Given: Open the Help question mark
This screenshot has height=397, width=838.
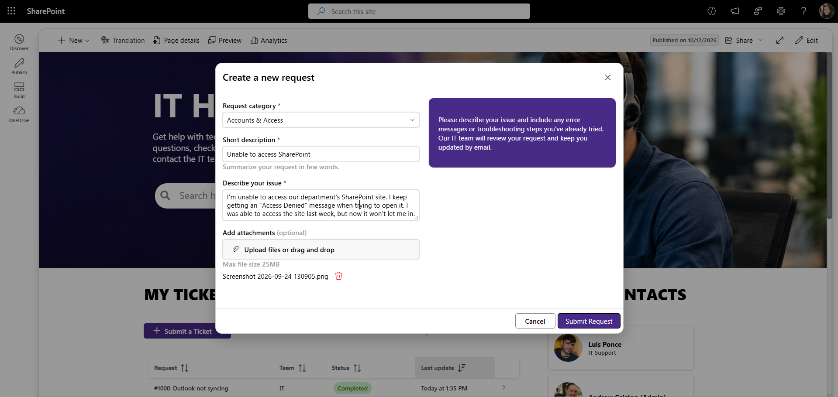Looking at the screenshot, I should click(x=804, y=11).
